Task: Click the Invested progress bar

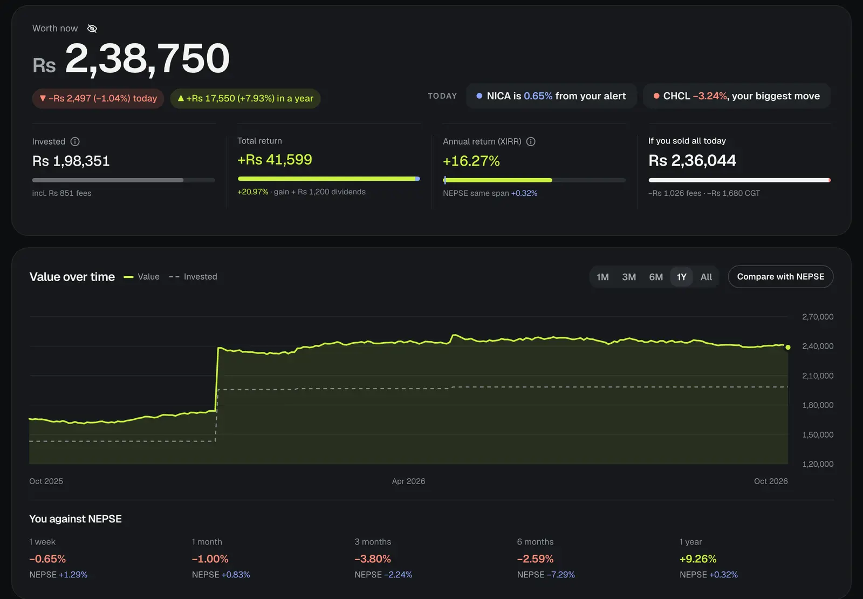Action: 124,180
